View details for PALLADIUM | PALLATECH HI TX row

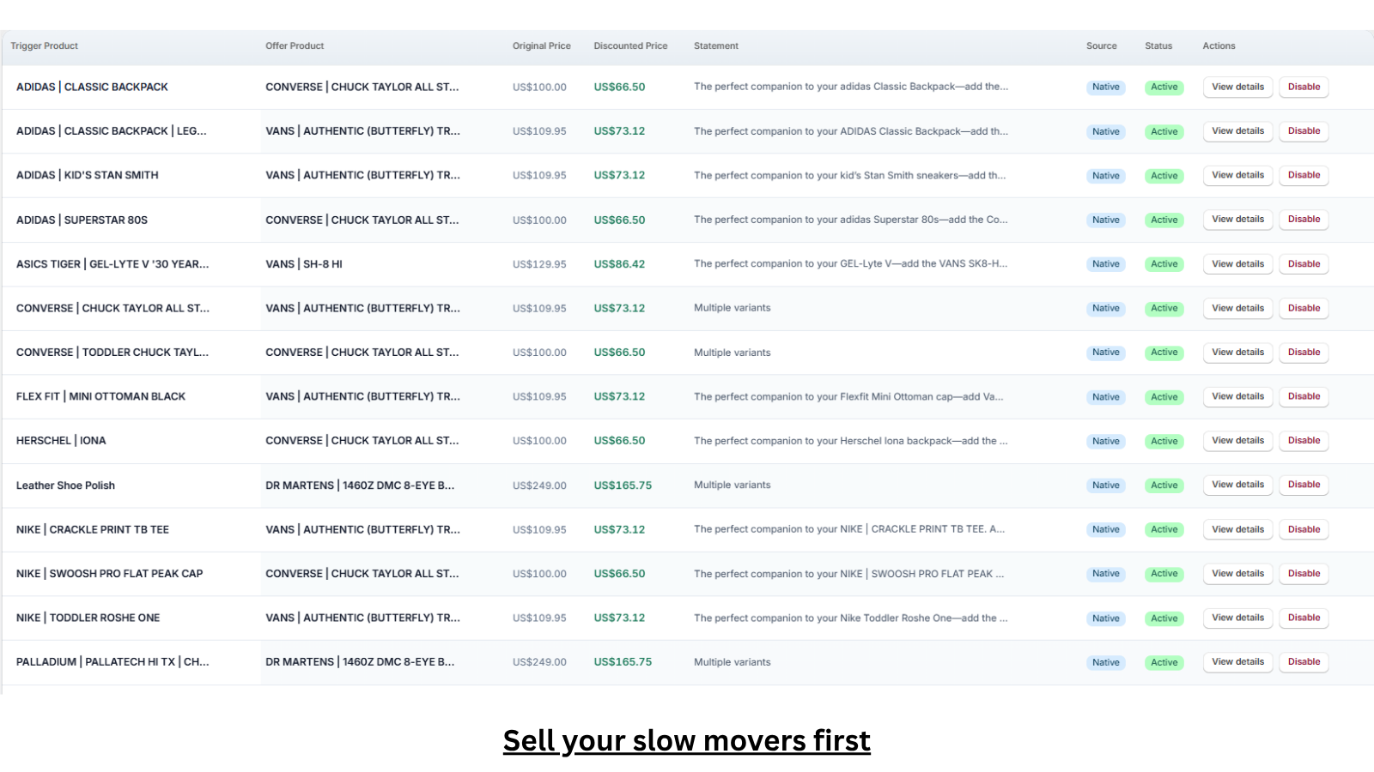pyautogui.click(x=1237, y=662)
